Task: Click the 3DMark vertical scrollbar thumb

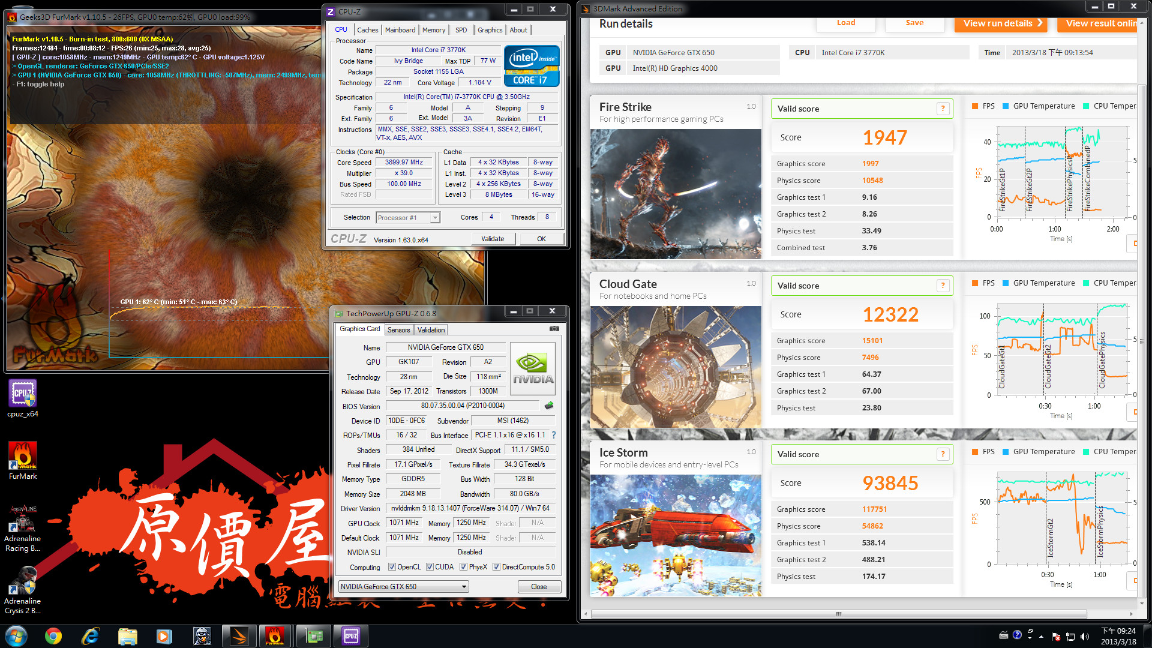Action: tap(1141, 340)
